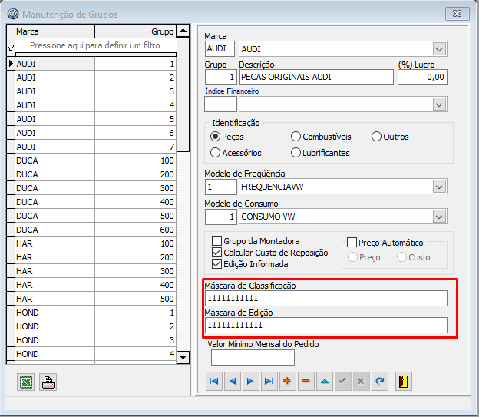Delete record with minus icon
This screenshot has width=479, height=417.
pyautogui.click(x=306, y=381)
